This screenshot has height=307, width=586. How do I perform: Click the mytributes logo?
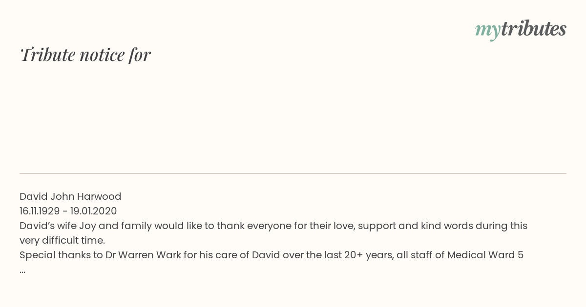coord(521,30)
